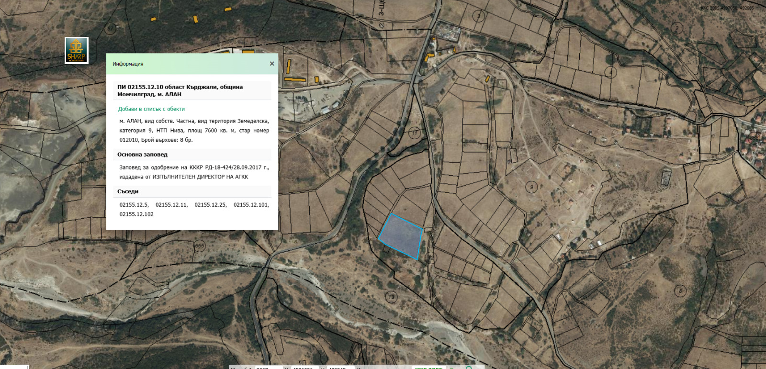
Task: Click the circled 67 map label
Action: coord(111,29)
